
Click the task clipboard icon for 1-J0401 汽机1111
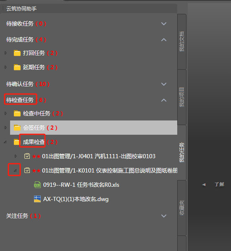coord(27,156)
